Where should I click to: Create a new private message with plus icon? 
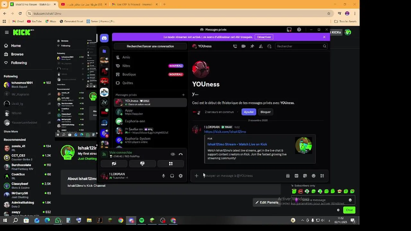coord(183,95)
